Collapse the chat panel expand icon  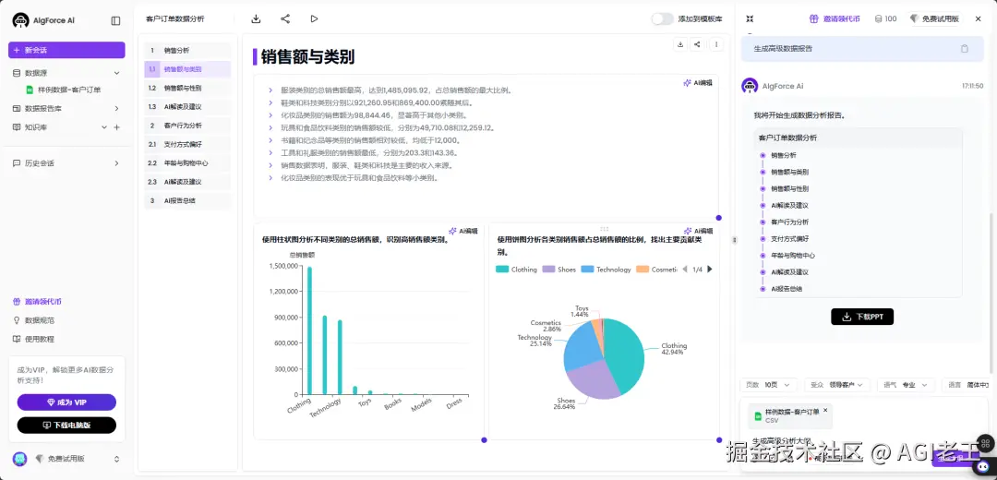[x=751, y=19]
